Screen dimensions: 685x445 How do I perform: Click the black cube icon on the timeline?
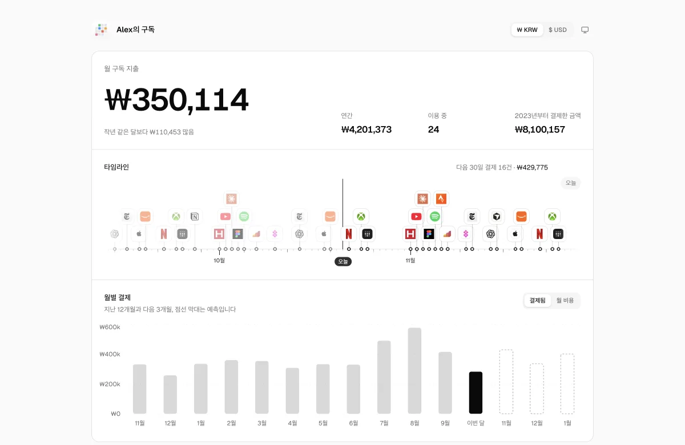(497, 217)
